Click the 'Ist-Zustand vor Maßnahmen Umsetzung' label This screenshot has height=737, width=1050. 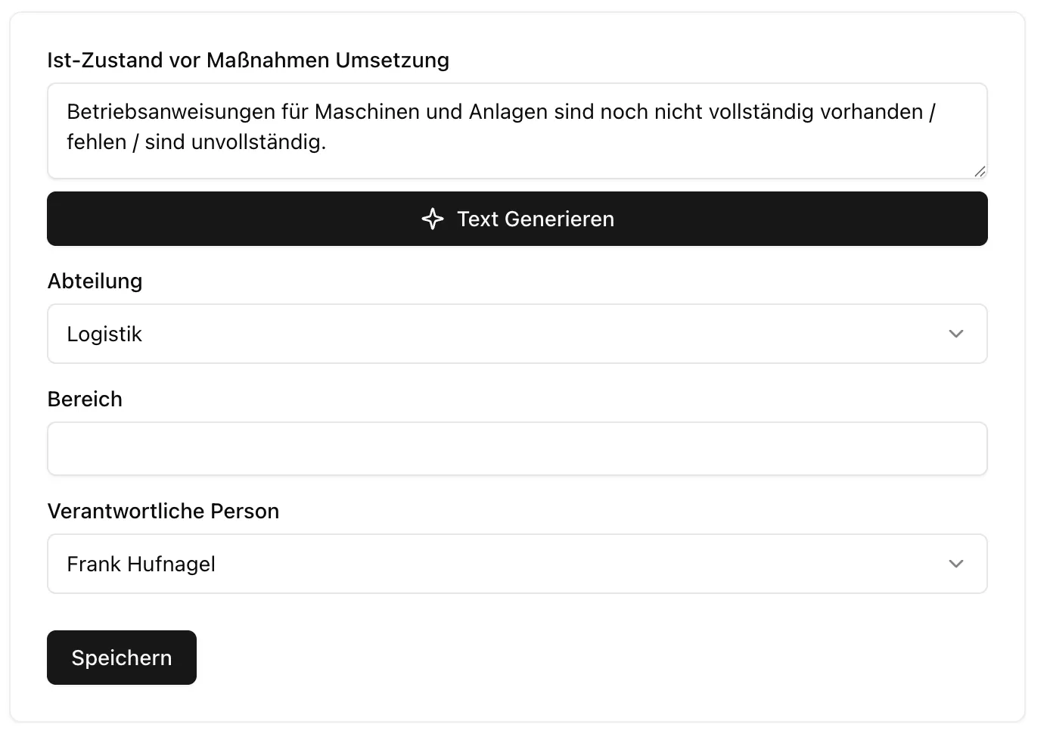tap(248, 60)
